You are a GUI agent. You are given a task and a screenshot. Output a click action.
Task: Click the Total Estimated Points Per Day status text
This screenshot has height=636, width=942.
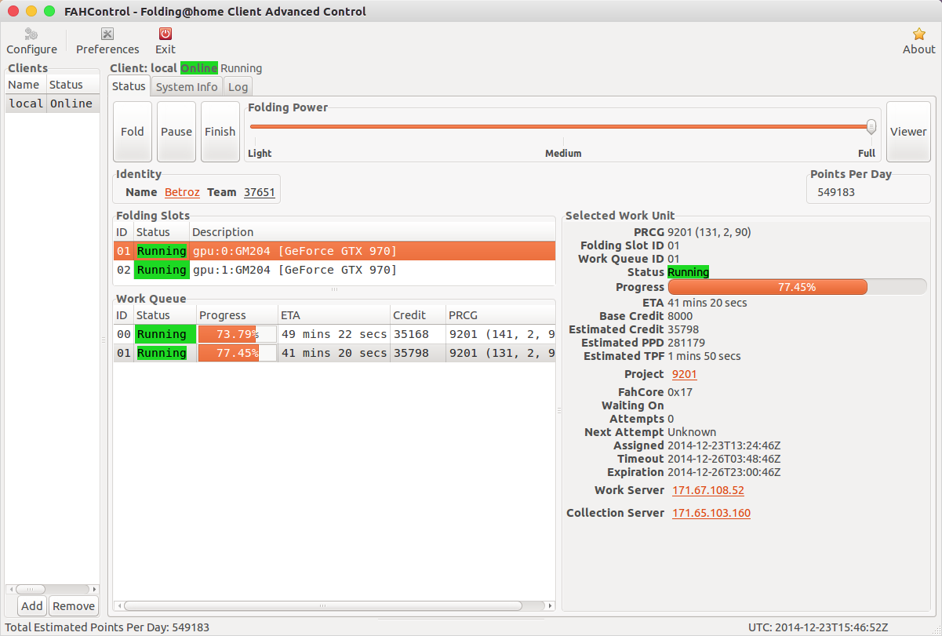click(107, 627)
